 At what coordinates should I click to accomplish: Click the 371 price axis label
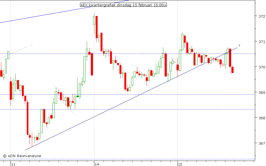[262, 42]
